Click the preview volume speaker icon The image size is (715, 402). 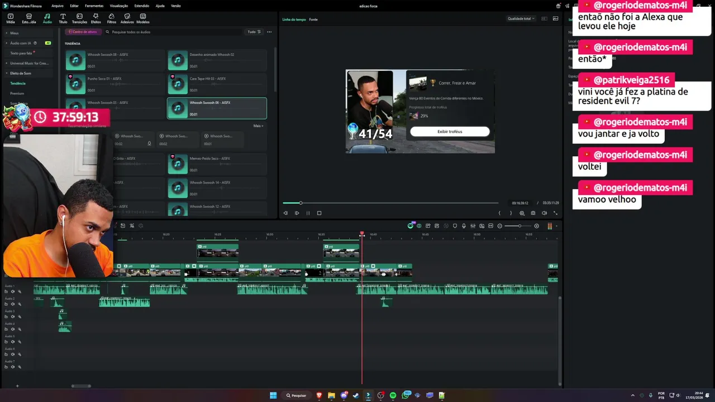544,213
